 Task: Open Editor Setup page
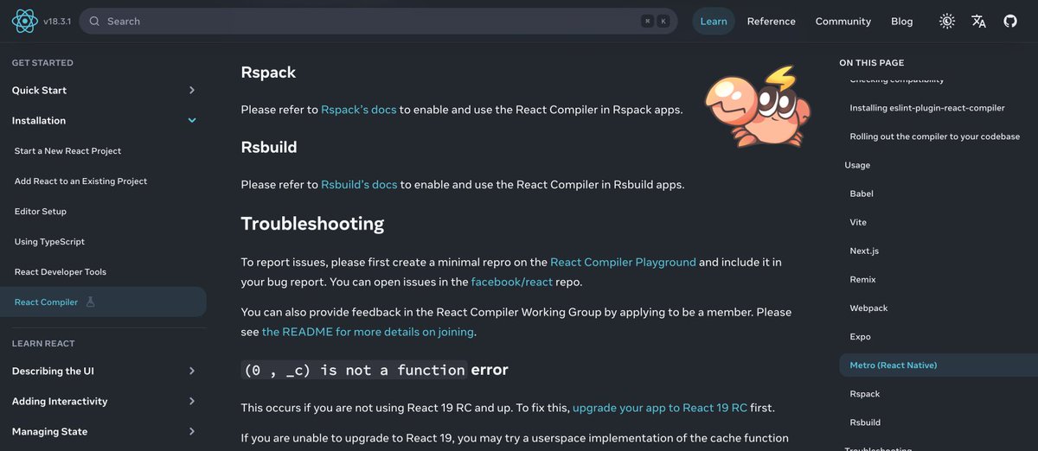pyautogui.click(x=41, y=211)
